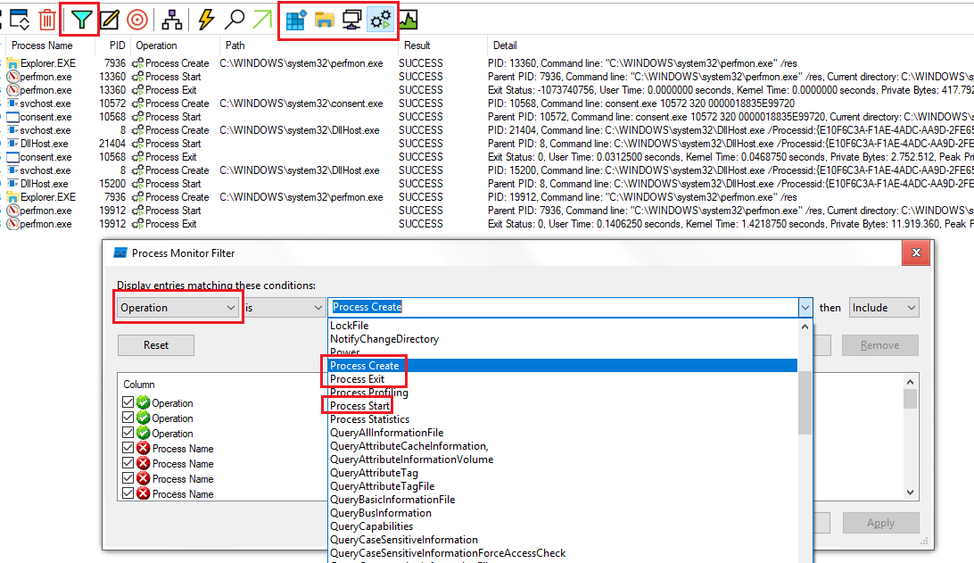The height and width of the screenshot is (563, 974).
Task: Close the Process Monitor Filter dialog
Action: pyautogui.click(x=916, y=253)
